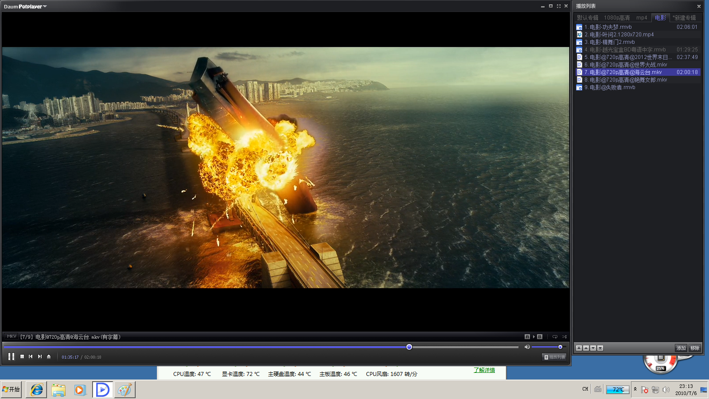
Task: Set A repeat point marker
Action: [527, 337]
